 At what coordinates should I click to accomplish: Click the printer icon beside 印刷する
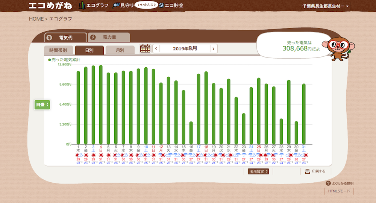307,171
